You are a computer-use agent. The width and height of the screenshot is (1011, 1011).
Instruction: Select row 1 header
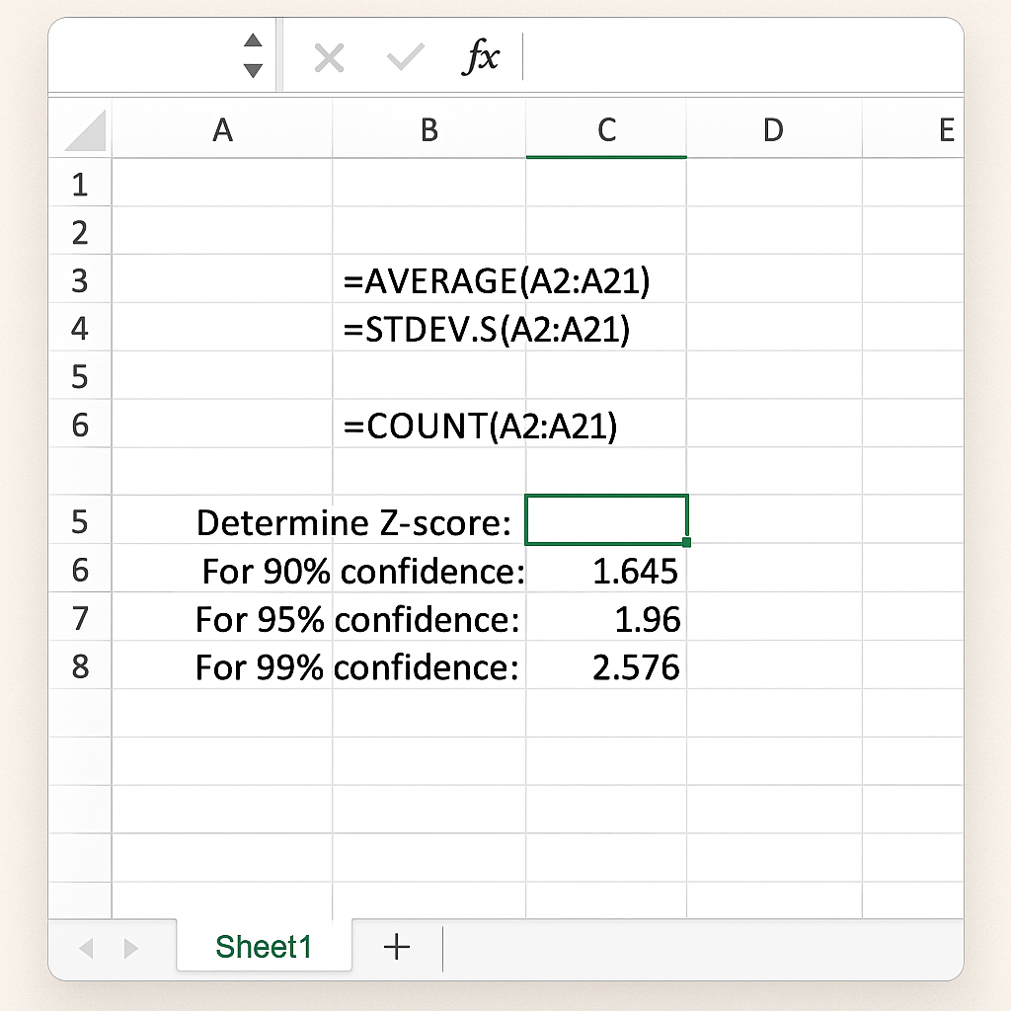pyautogui.click(x=80, y=185)
